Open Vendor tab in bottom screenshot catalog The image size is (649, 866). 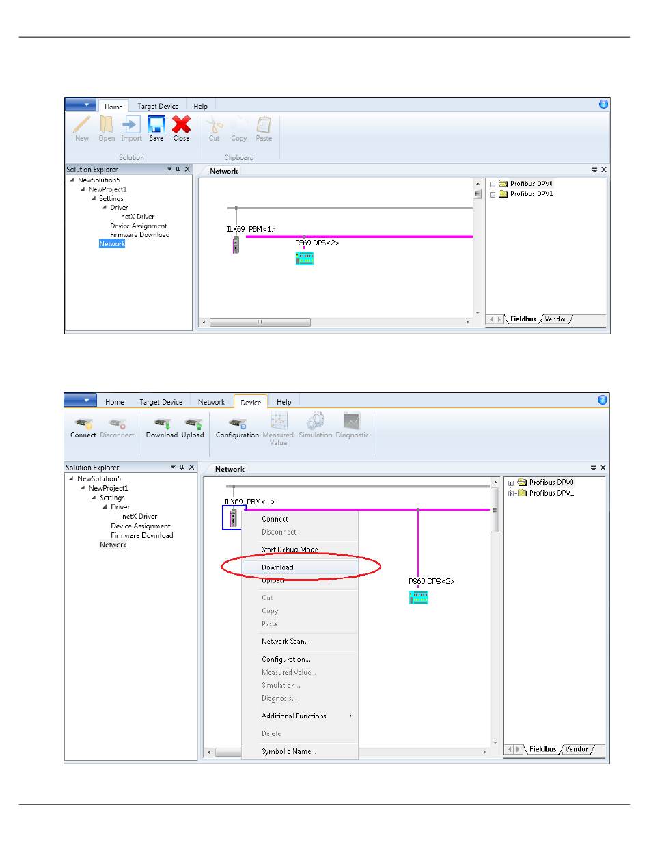(577, 749)
